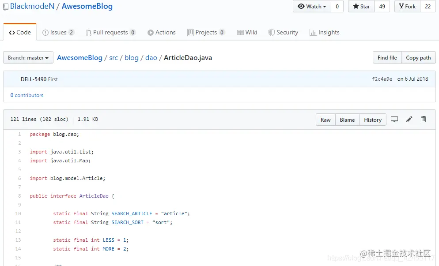The image size is (439, 266).
Task: Click the commit author DELL-5490
Action: (33, 79)
